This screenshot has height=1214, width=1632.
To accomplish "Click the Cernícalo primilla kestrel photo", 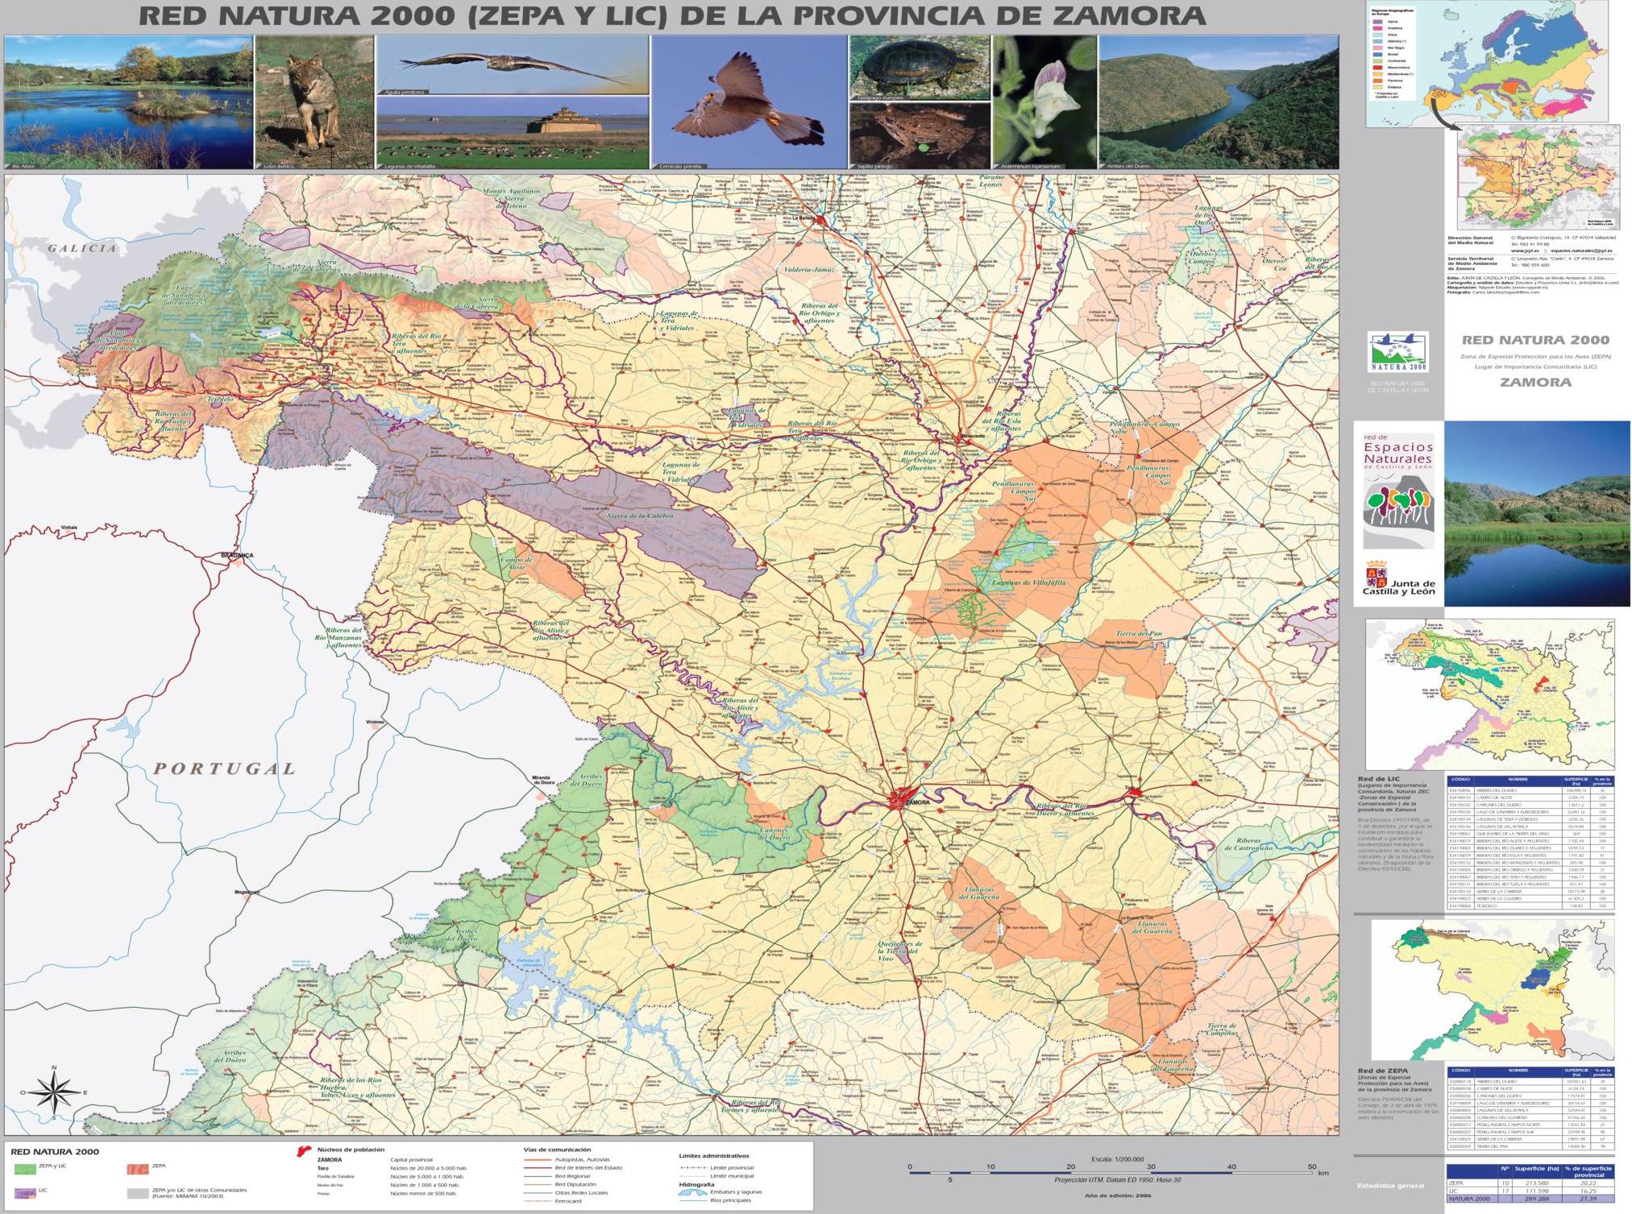I will (x=749, y=102).
